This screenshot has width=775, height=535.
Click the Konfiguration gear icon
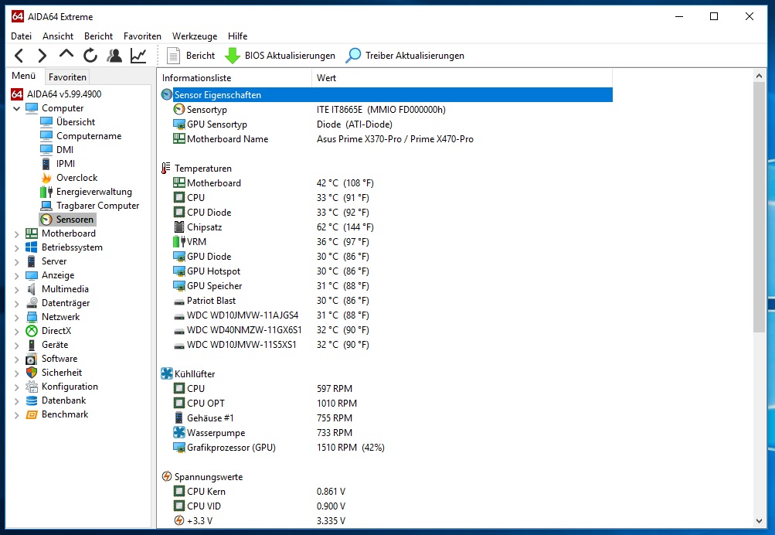[x=32, y=386]
